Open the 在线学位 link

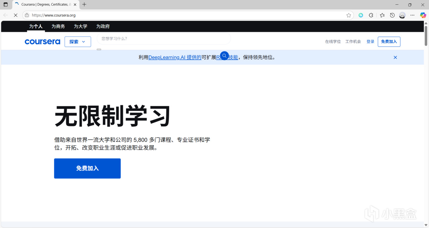pyautogui.click(x=333, y=42)
